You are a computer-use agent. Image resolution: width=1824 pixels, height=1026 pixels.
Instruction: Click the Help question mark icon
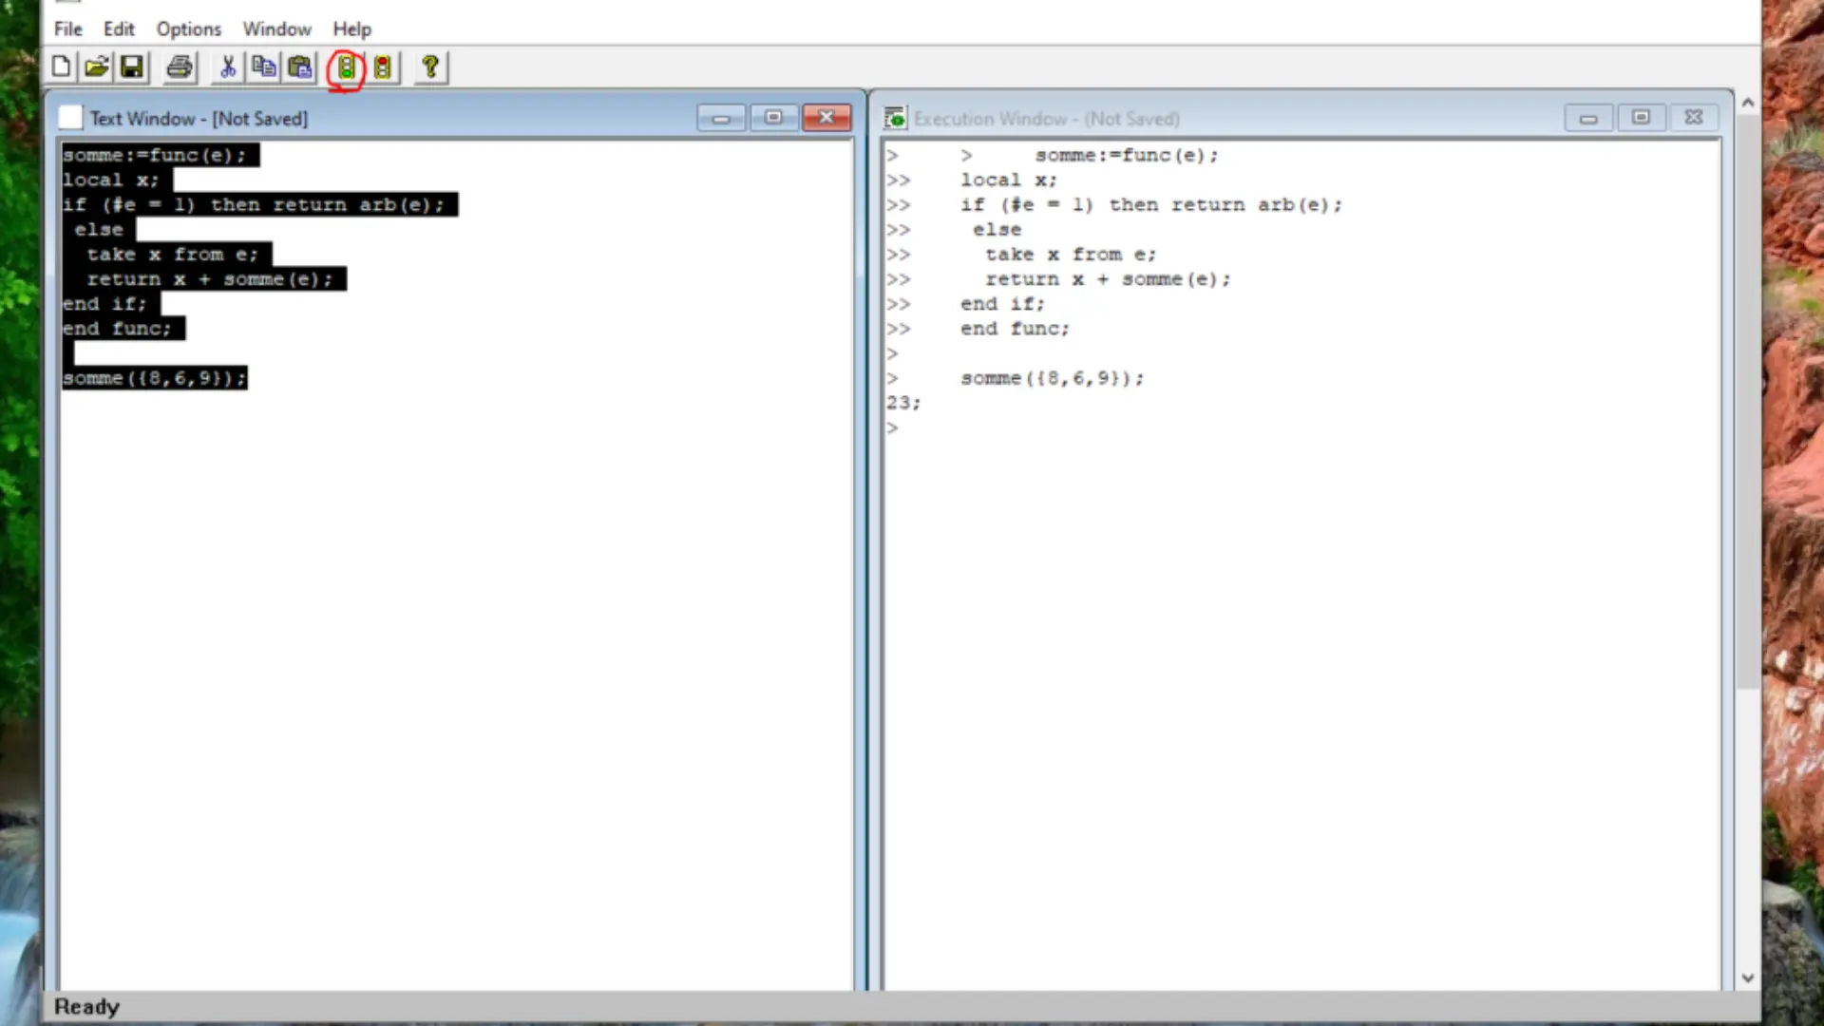429,66
